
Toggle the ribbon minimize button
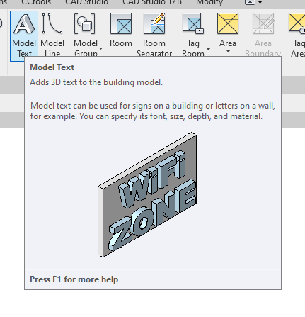(250, 2)
